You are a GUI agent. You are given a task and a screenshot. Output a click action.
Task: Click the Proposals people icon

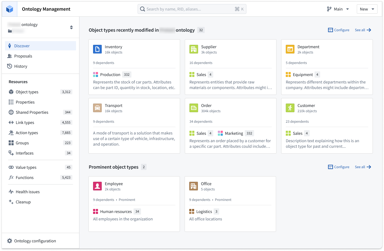click(10, 56)
